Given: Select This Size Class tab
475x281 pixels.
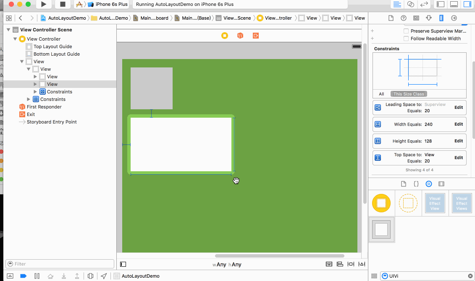Looking at the screenshot, I should (x=409, y=94).
